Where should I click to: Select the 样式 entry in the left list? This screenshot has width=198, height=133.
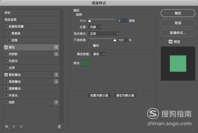[x=31, y=13]
